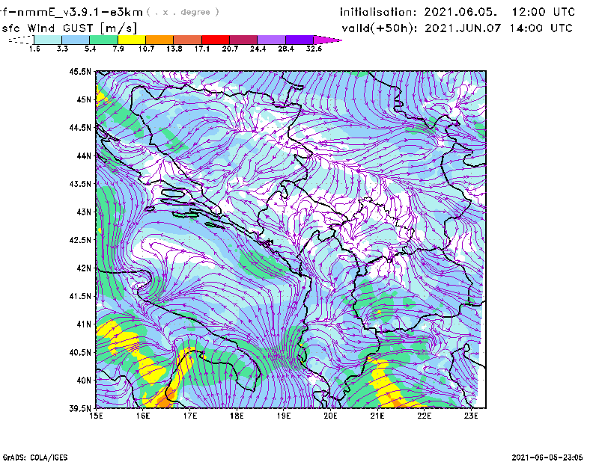Click the light cyan legend swatch

click(48, 40)
